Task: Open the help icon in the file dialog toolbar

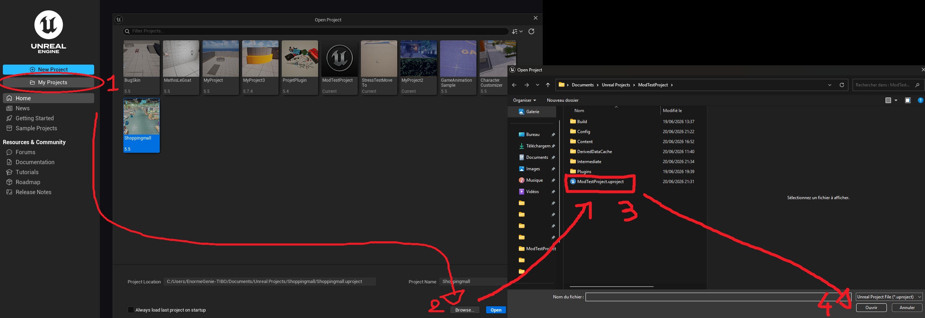Action: pyautogui.click(x=920, y=100)
